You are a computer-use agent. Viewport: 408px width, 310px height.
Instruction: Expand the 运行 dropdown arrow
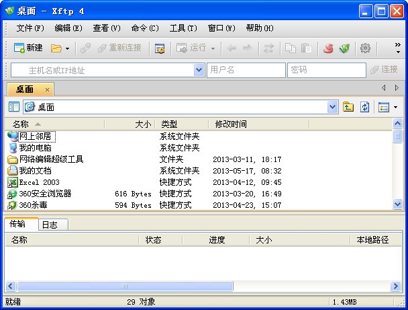point(213,48)
